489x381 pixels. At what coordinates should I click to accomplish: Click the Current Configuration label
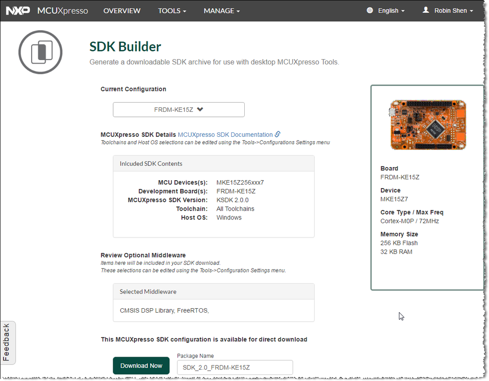(x=133, y=89)
